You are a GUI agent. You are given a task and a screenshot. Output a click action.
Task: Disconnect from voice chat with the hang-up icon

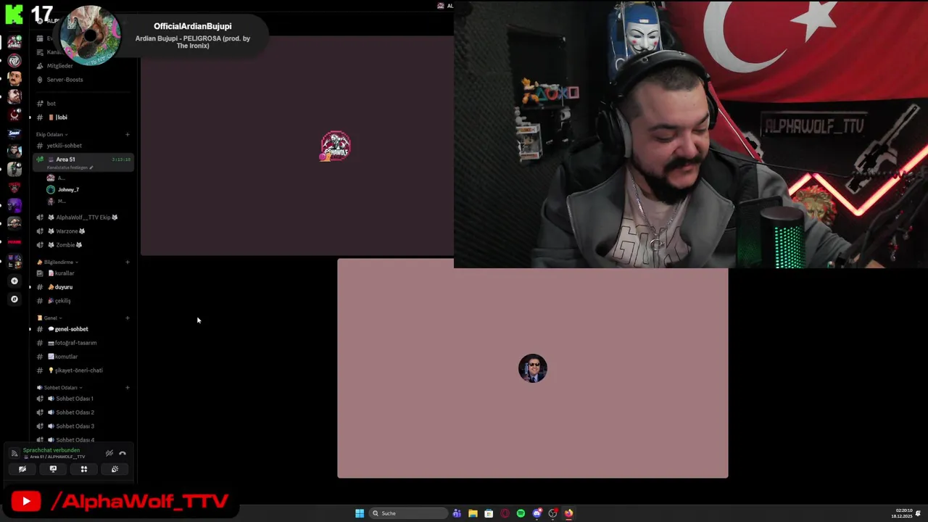click(x=123, y=453)
